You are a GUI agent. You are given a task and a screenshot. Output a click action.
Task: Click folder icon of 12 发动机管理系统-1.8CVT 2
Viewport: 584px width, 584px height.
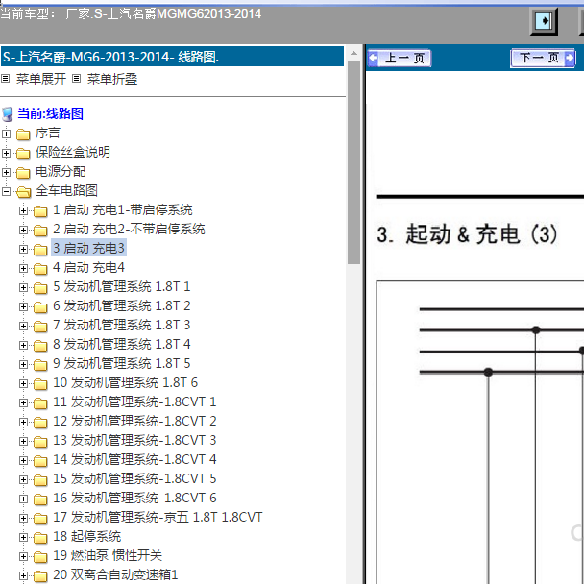click(40, 422)
